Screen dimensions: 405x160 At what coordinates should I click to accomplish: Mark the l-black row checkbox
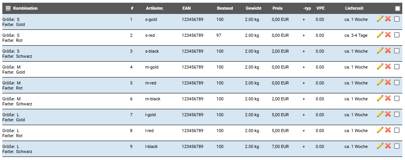(x=397, y=146)
